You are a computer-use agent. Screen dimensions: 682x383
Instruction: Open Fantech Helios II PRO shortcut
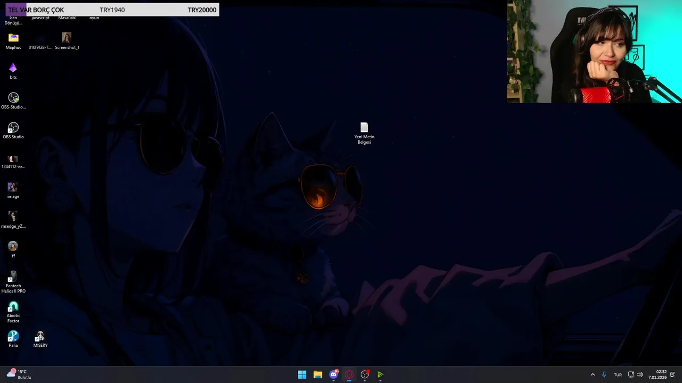[x=13, y=282]
